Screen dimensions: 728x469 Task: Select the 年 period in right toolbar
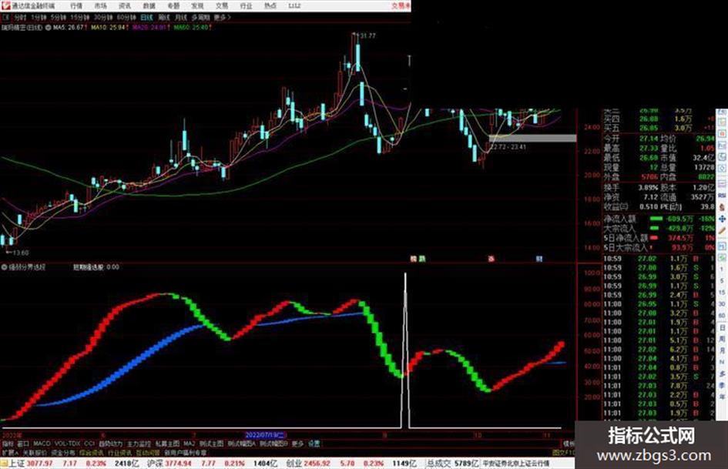click(722, 396)
